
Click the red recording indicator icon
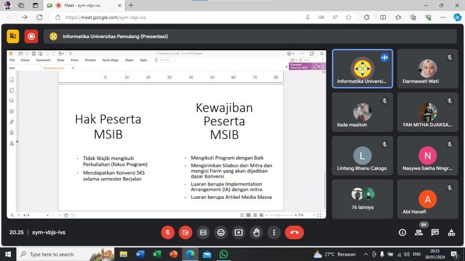click(x=31, y=36)
